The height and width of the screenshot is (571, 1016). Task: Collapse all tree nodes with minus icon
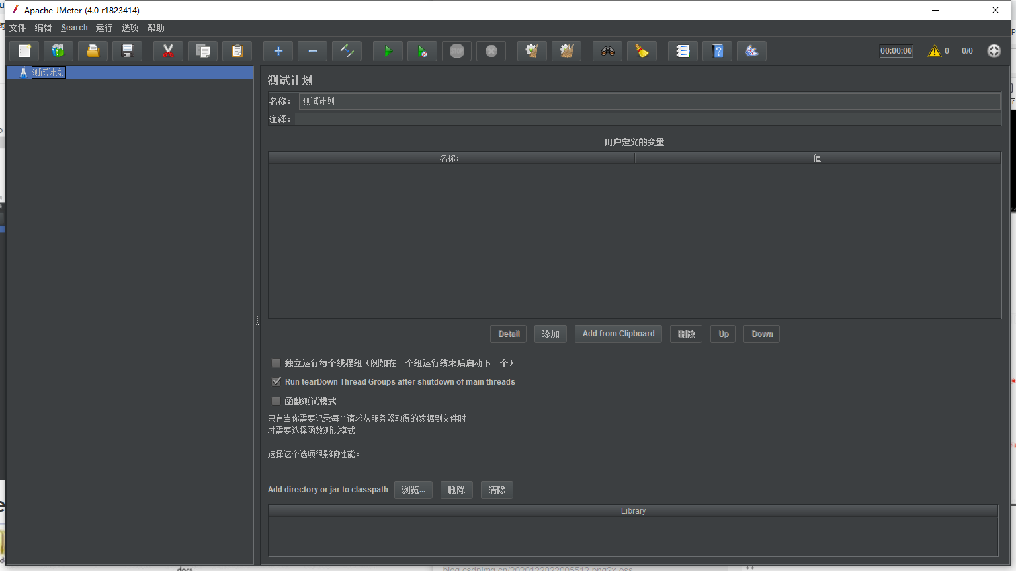[x=312, y=51]
